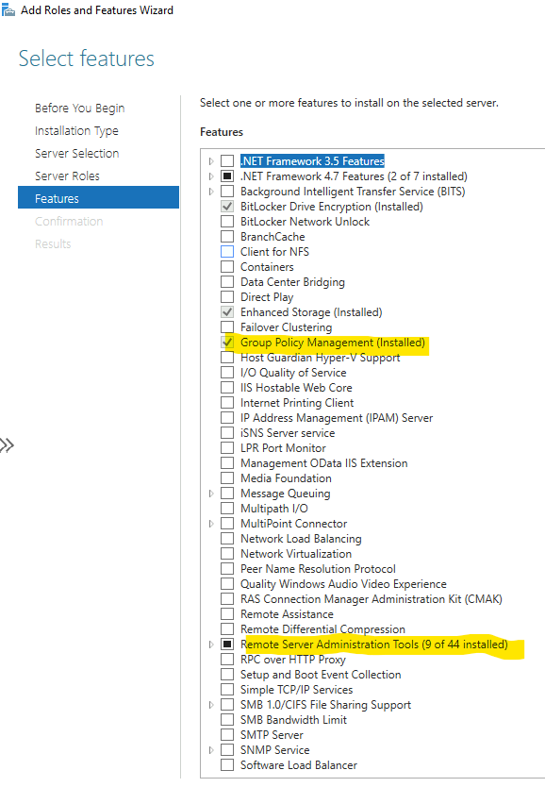Select the Features step in sidebar
This screenshot has width=545, height=787.
click(x=98, y=198)
